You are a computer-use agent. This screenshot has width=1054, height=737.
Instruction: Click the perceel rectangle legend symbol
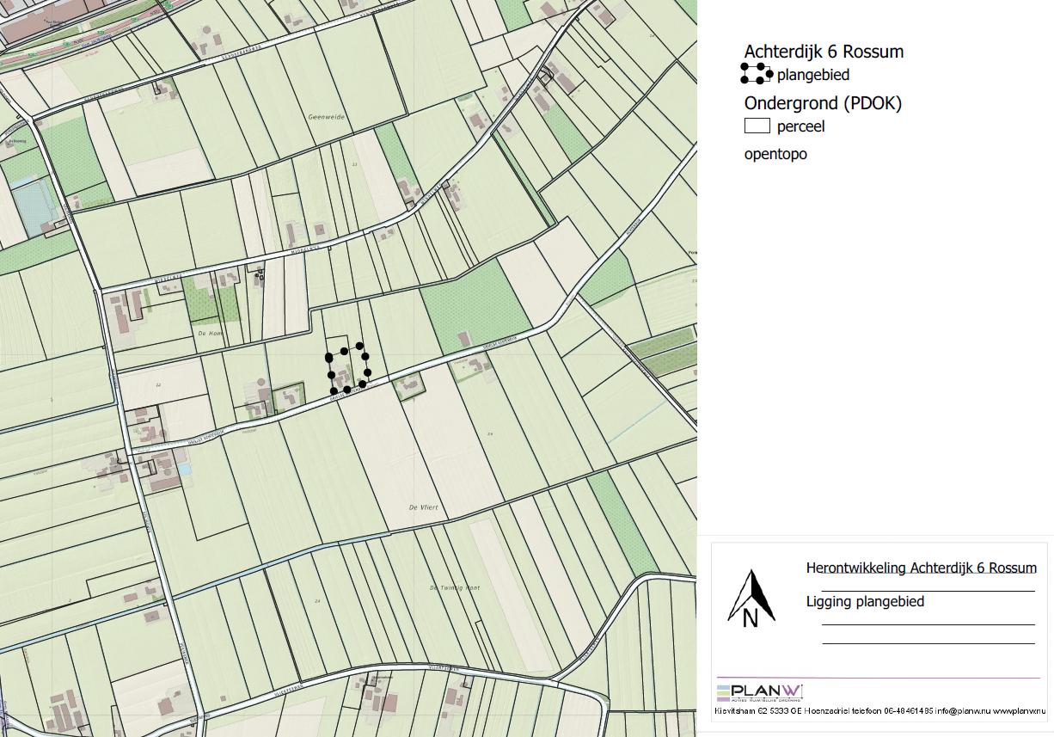(757, 126)
